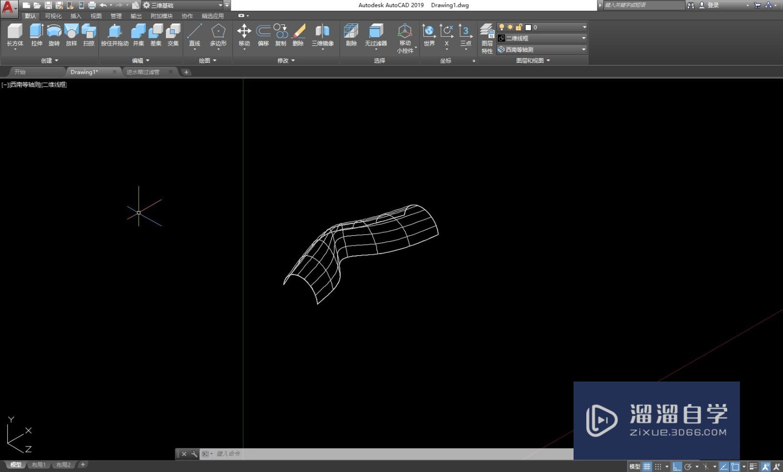Click the 登录 sign-in button
This screenshot has height=472, width=783.
tap(713, 5)
